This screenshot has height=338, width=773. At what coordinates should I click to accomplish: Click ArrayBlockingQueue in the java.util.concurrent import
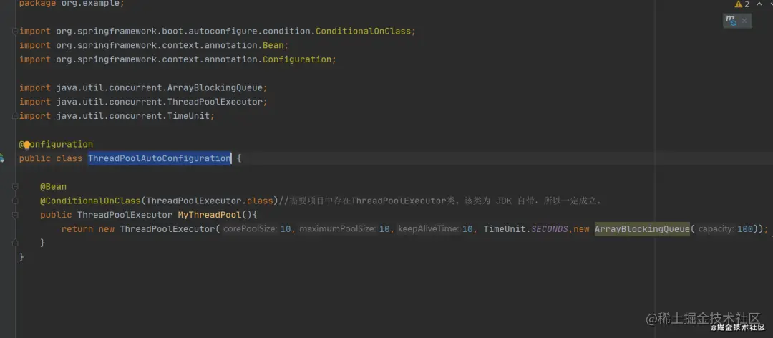click(215, 87)
